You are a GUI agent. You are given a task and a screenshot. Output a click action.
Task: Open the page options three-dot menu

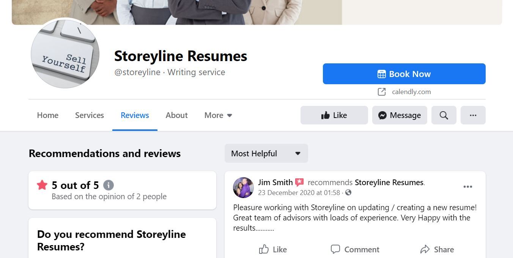pos(473,115)
